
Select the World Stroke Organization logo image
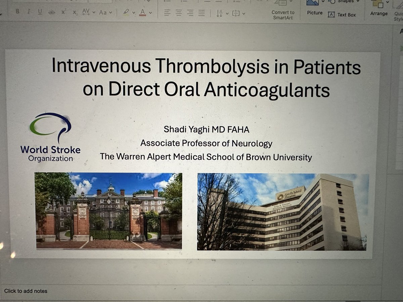(x=50, y=137)
